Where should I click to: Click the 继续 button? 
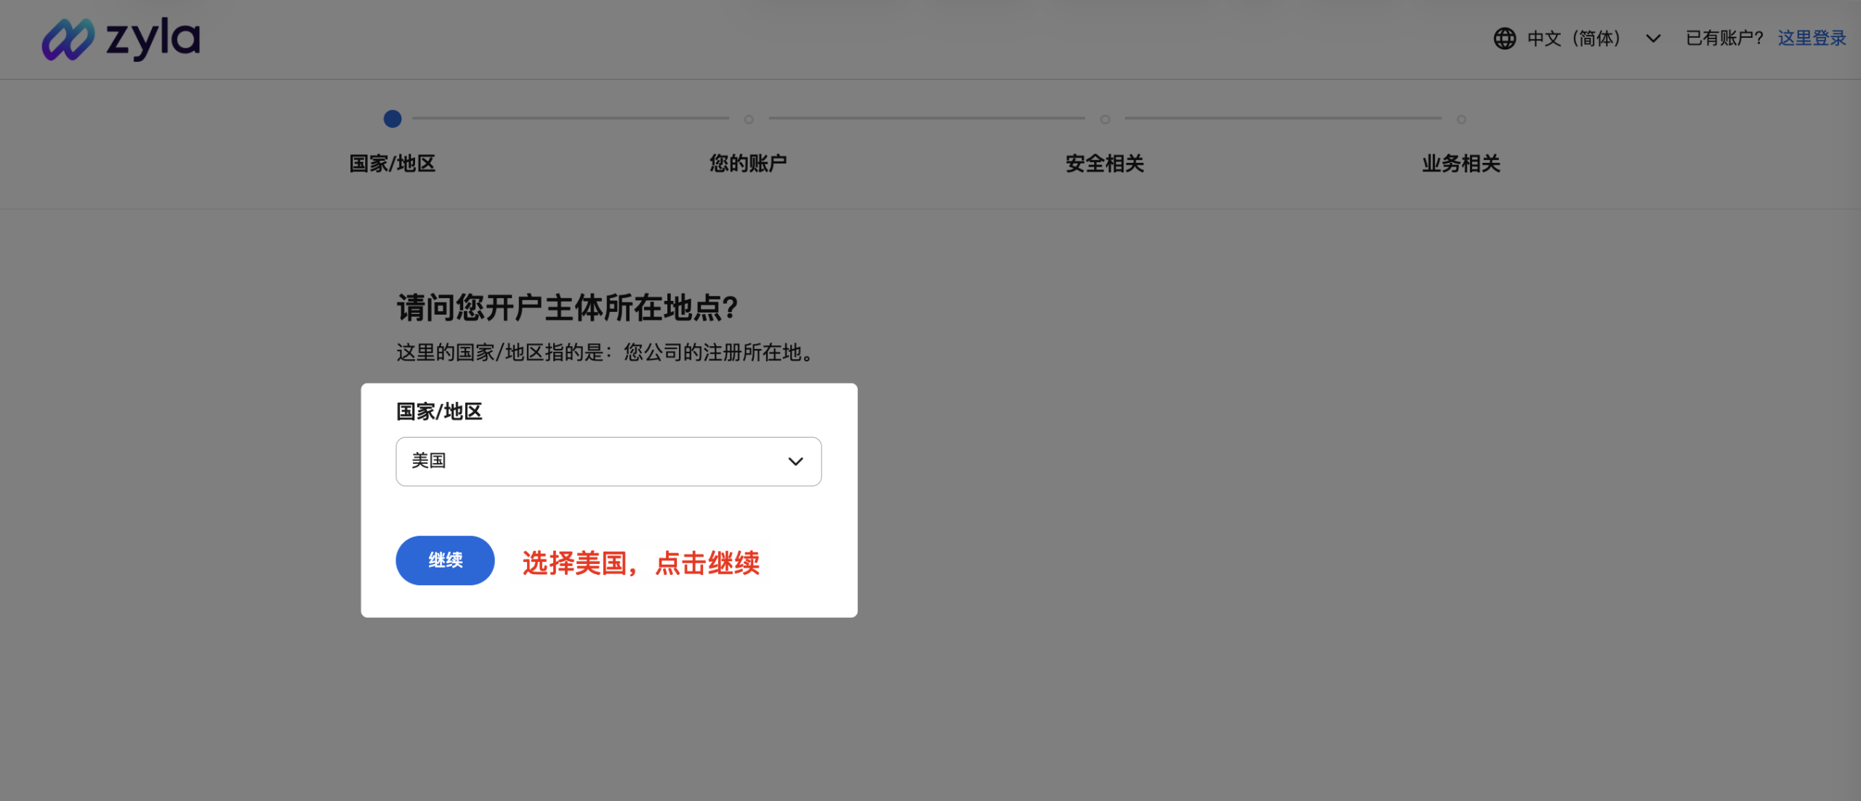tap(444, 560)
